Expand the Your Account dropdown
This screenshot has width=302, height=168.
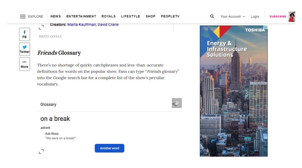[233, 17]
